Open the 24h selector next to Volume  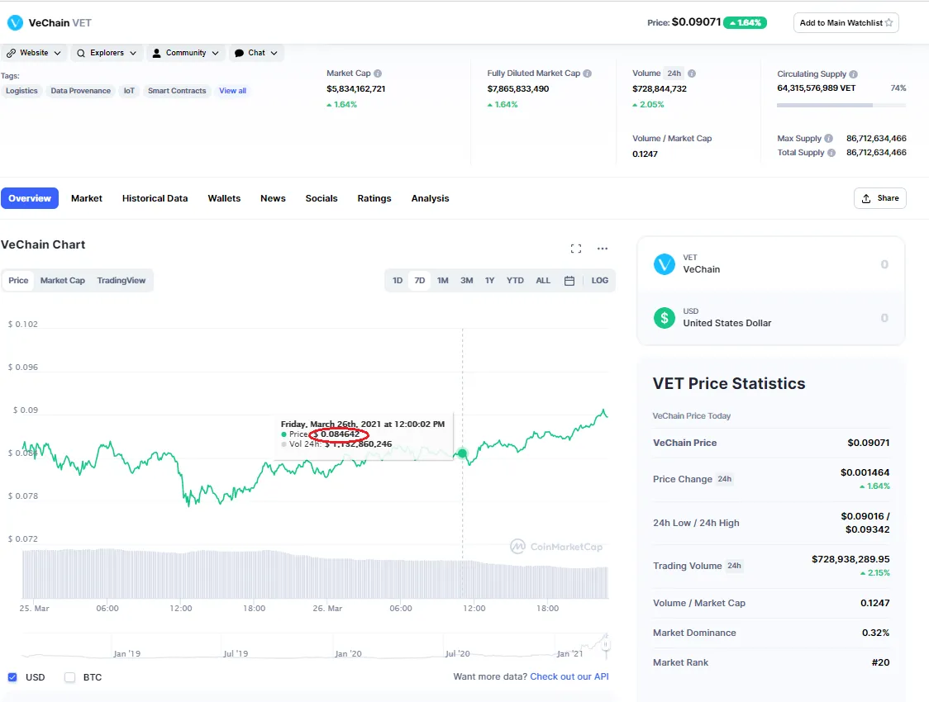(674, 74)
